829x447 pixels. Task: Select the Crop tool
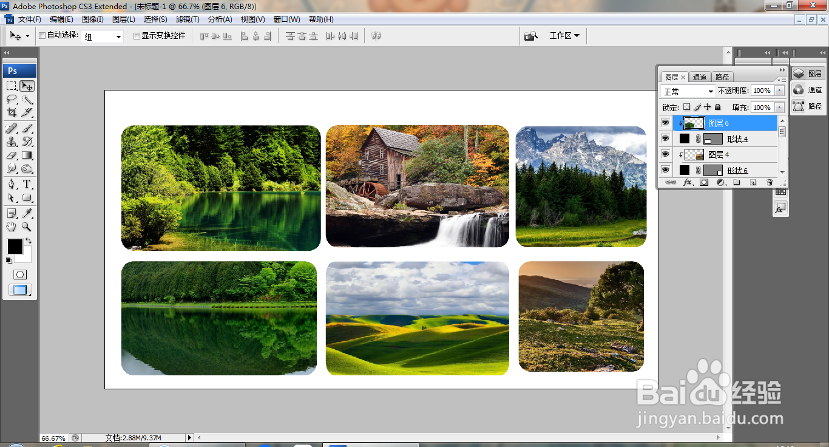pyautogui.click(x=12, y=112)
